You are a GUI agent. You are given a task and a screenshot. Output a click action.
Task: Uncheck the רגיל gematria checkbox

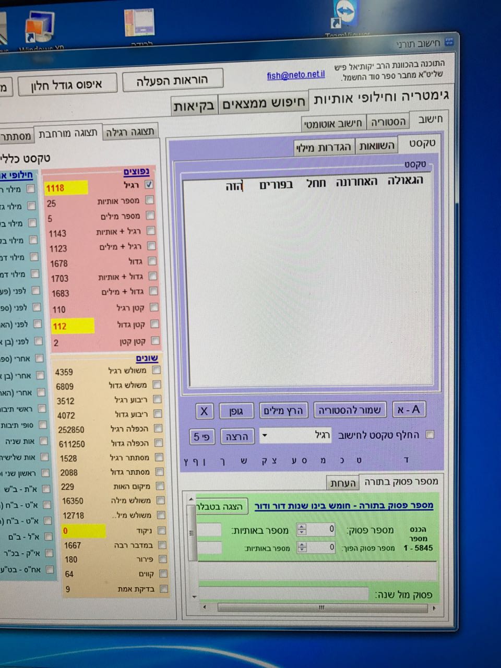(x=149, y=184)
